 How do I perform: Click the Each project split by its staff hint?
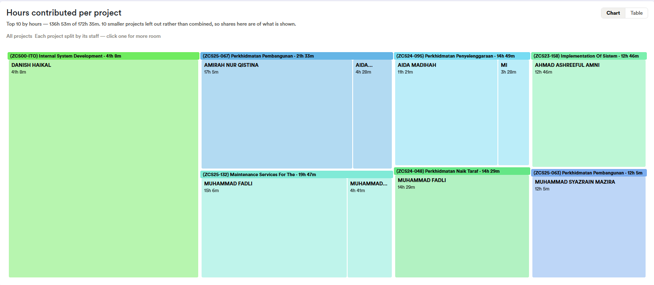pos(98,36)
